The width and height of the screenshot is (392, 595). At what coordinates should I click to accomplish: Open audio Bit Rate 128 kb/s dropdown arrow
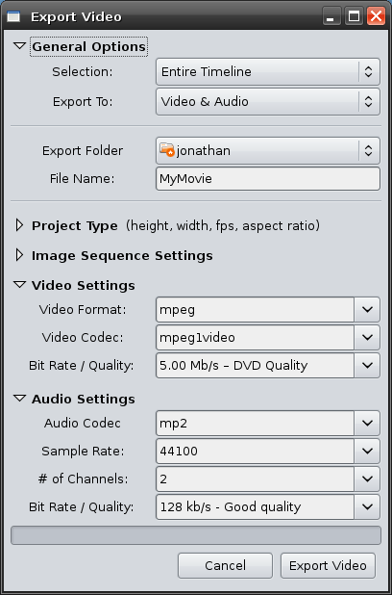[367, 507]
